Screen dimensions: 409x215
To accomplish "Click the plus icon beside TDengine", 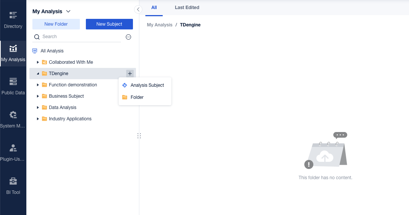I will [x=130, y=74].
